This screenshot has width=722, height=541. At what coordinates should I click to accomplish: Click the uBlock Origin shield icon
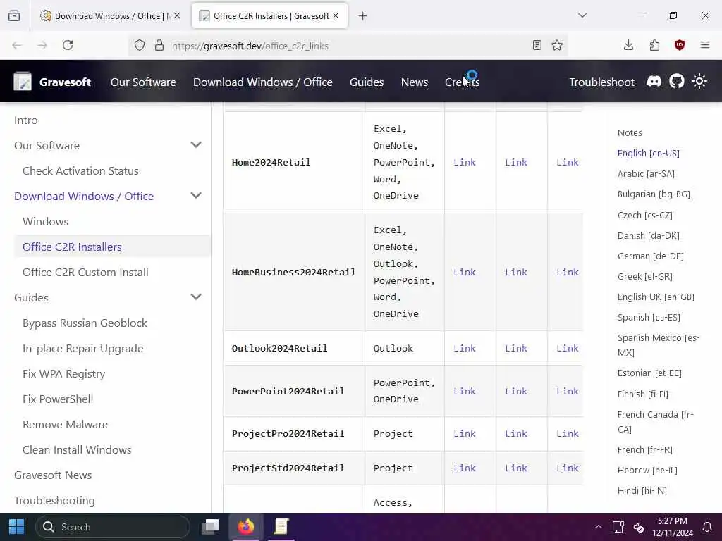click(x=679, y=45)
